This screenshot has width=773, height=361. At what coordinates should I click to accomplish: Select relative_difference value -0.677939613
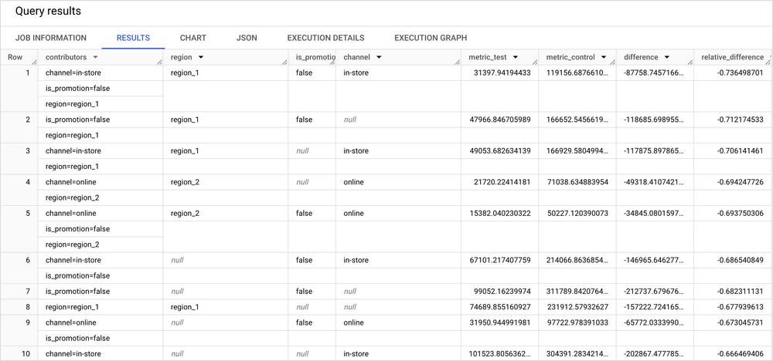(x=740, y=307)
